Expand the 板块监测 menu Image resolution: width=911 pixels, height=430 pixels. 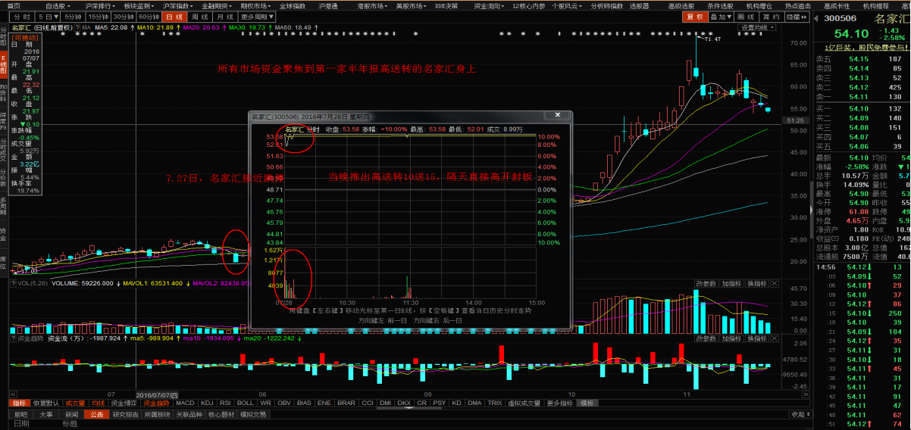click(138, 5)
